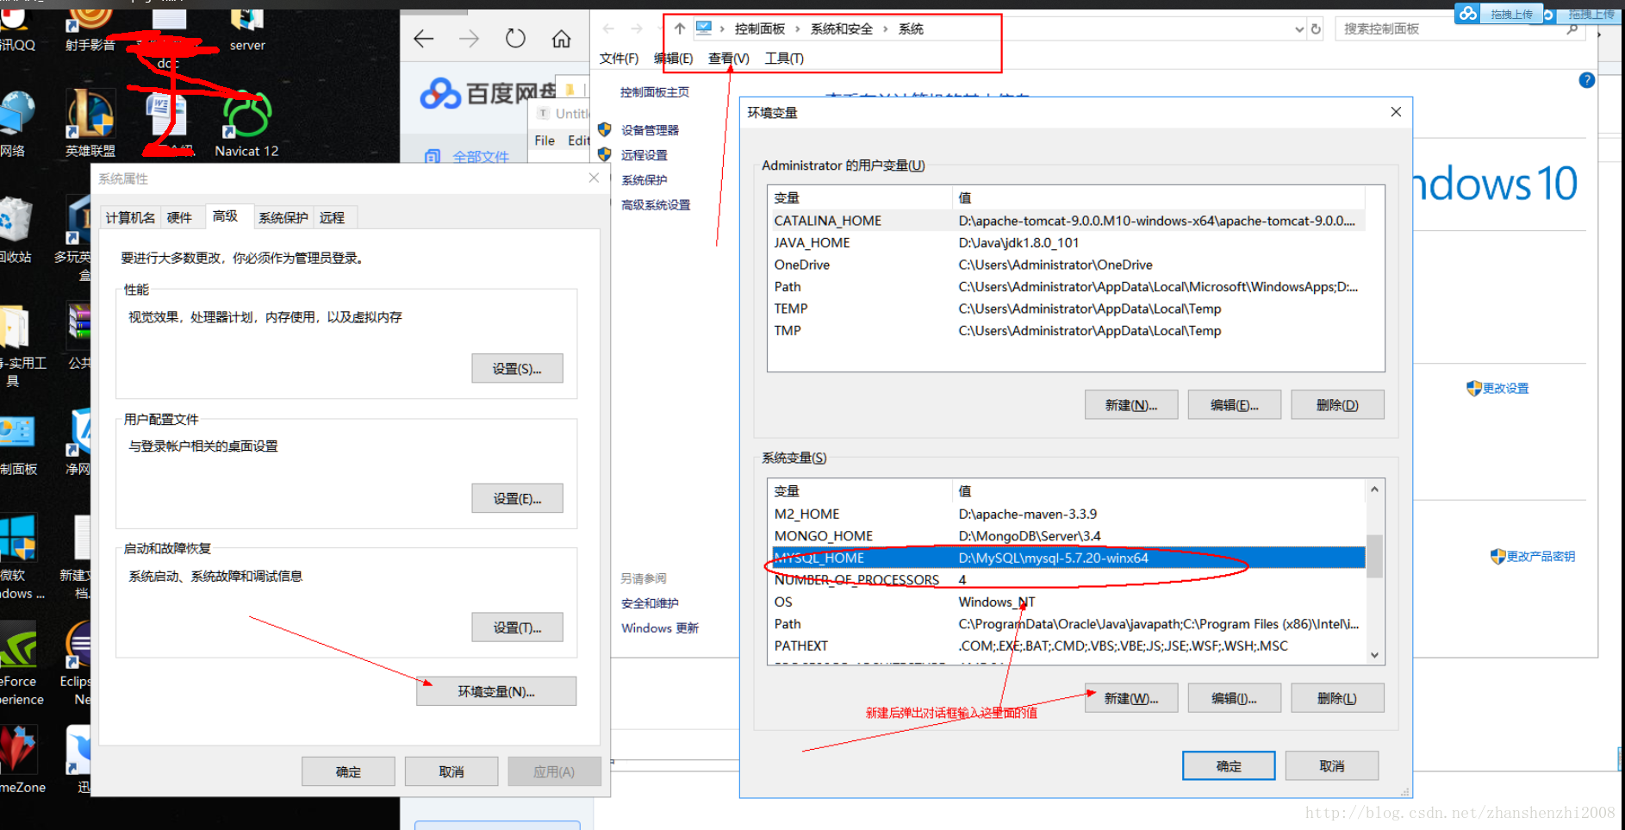The height and width of the screenshot is (830, 1625).
Task: Open the 编辑(E) menu
Action: [x=673, y=59]
